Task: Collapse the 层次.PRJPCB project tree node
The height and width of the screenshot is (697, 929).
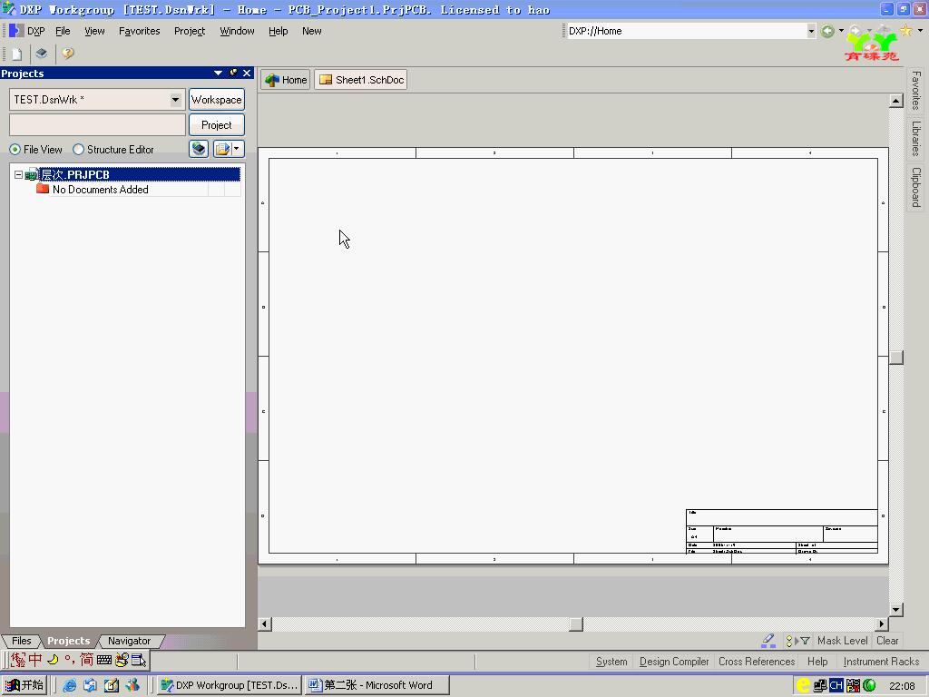Action: (18, 175)
